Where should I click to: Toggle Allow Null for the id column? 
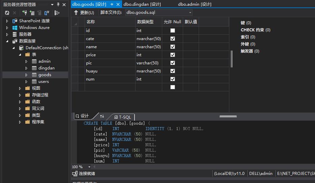(173, 30)
